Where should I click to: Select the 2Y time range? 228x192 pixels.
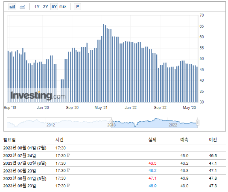pos(45,7)
